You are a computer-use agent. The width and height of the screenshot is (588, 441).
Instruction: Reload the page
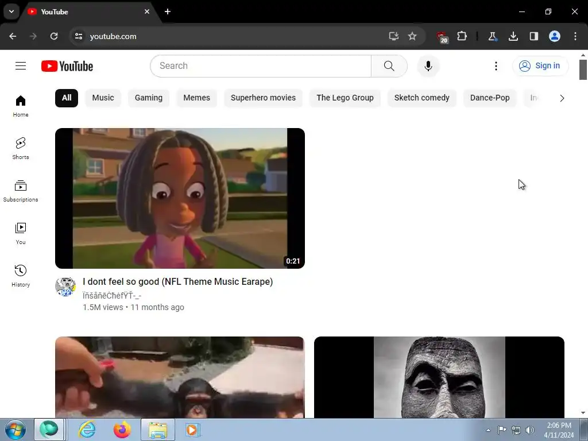click(x=54, y=36)
